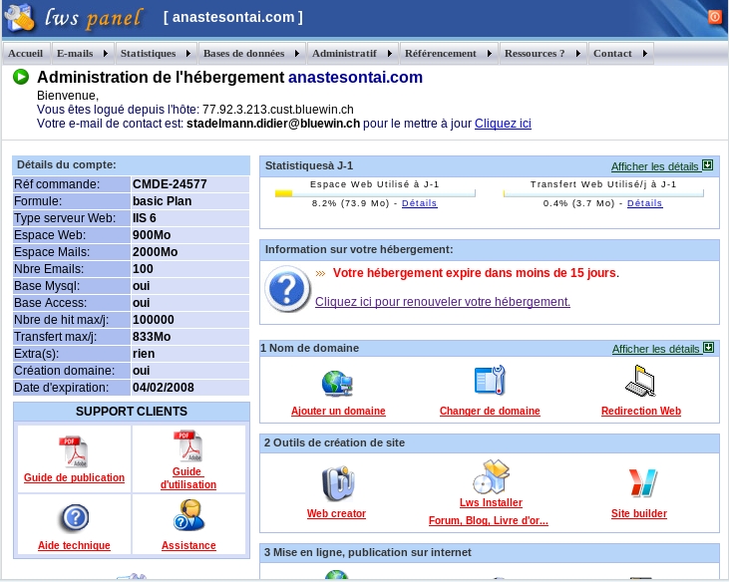Click the basic Plan formule value
Image resolution: width=729 pixels, height=582 pixels.
point(163,201)
